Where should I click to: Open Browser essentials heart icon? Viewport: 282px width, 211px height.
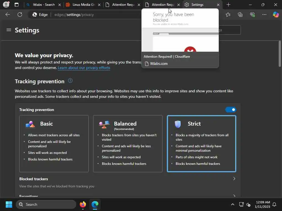pos(252,15)
